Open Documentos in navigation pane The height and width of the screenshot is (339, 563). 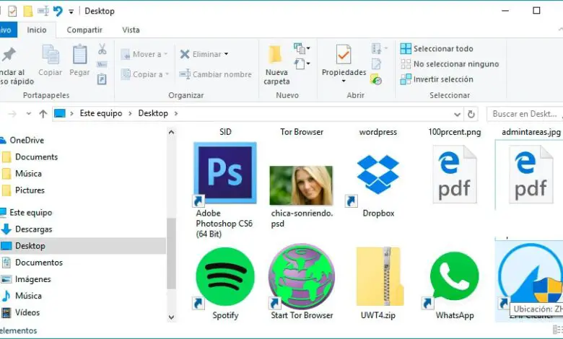(x=39, y=263)
